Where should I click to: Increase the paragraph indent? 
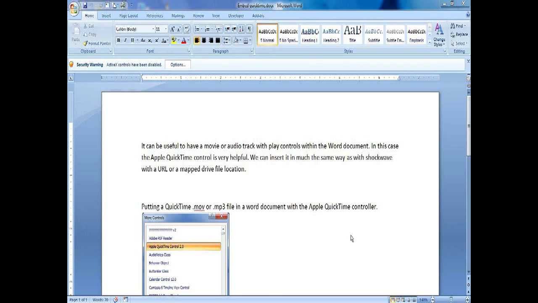[x=234, y=29]
